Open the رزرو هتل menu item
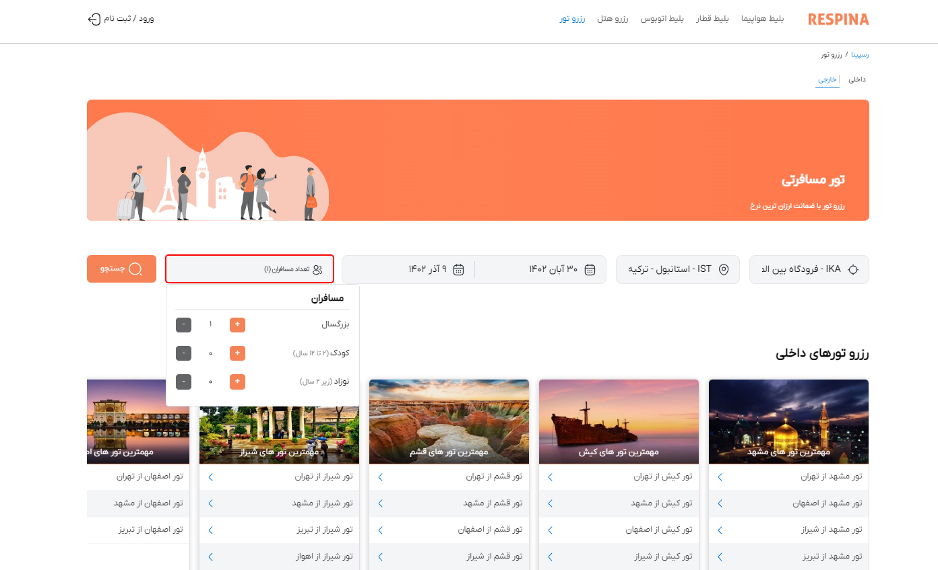The width and height of the screenshot is (938, 570). pyautogui.click(x=613, y=19)
